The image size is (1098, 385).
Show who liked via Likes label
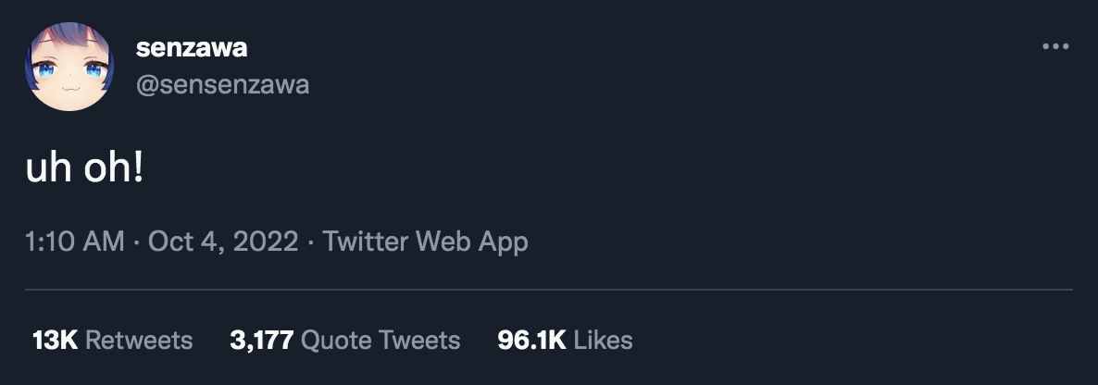click(x=603, y=341)
